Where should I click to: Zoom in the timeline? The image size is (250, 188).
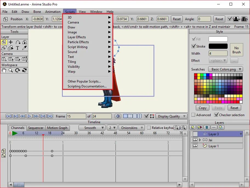pos(184,128)
